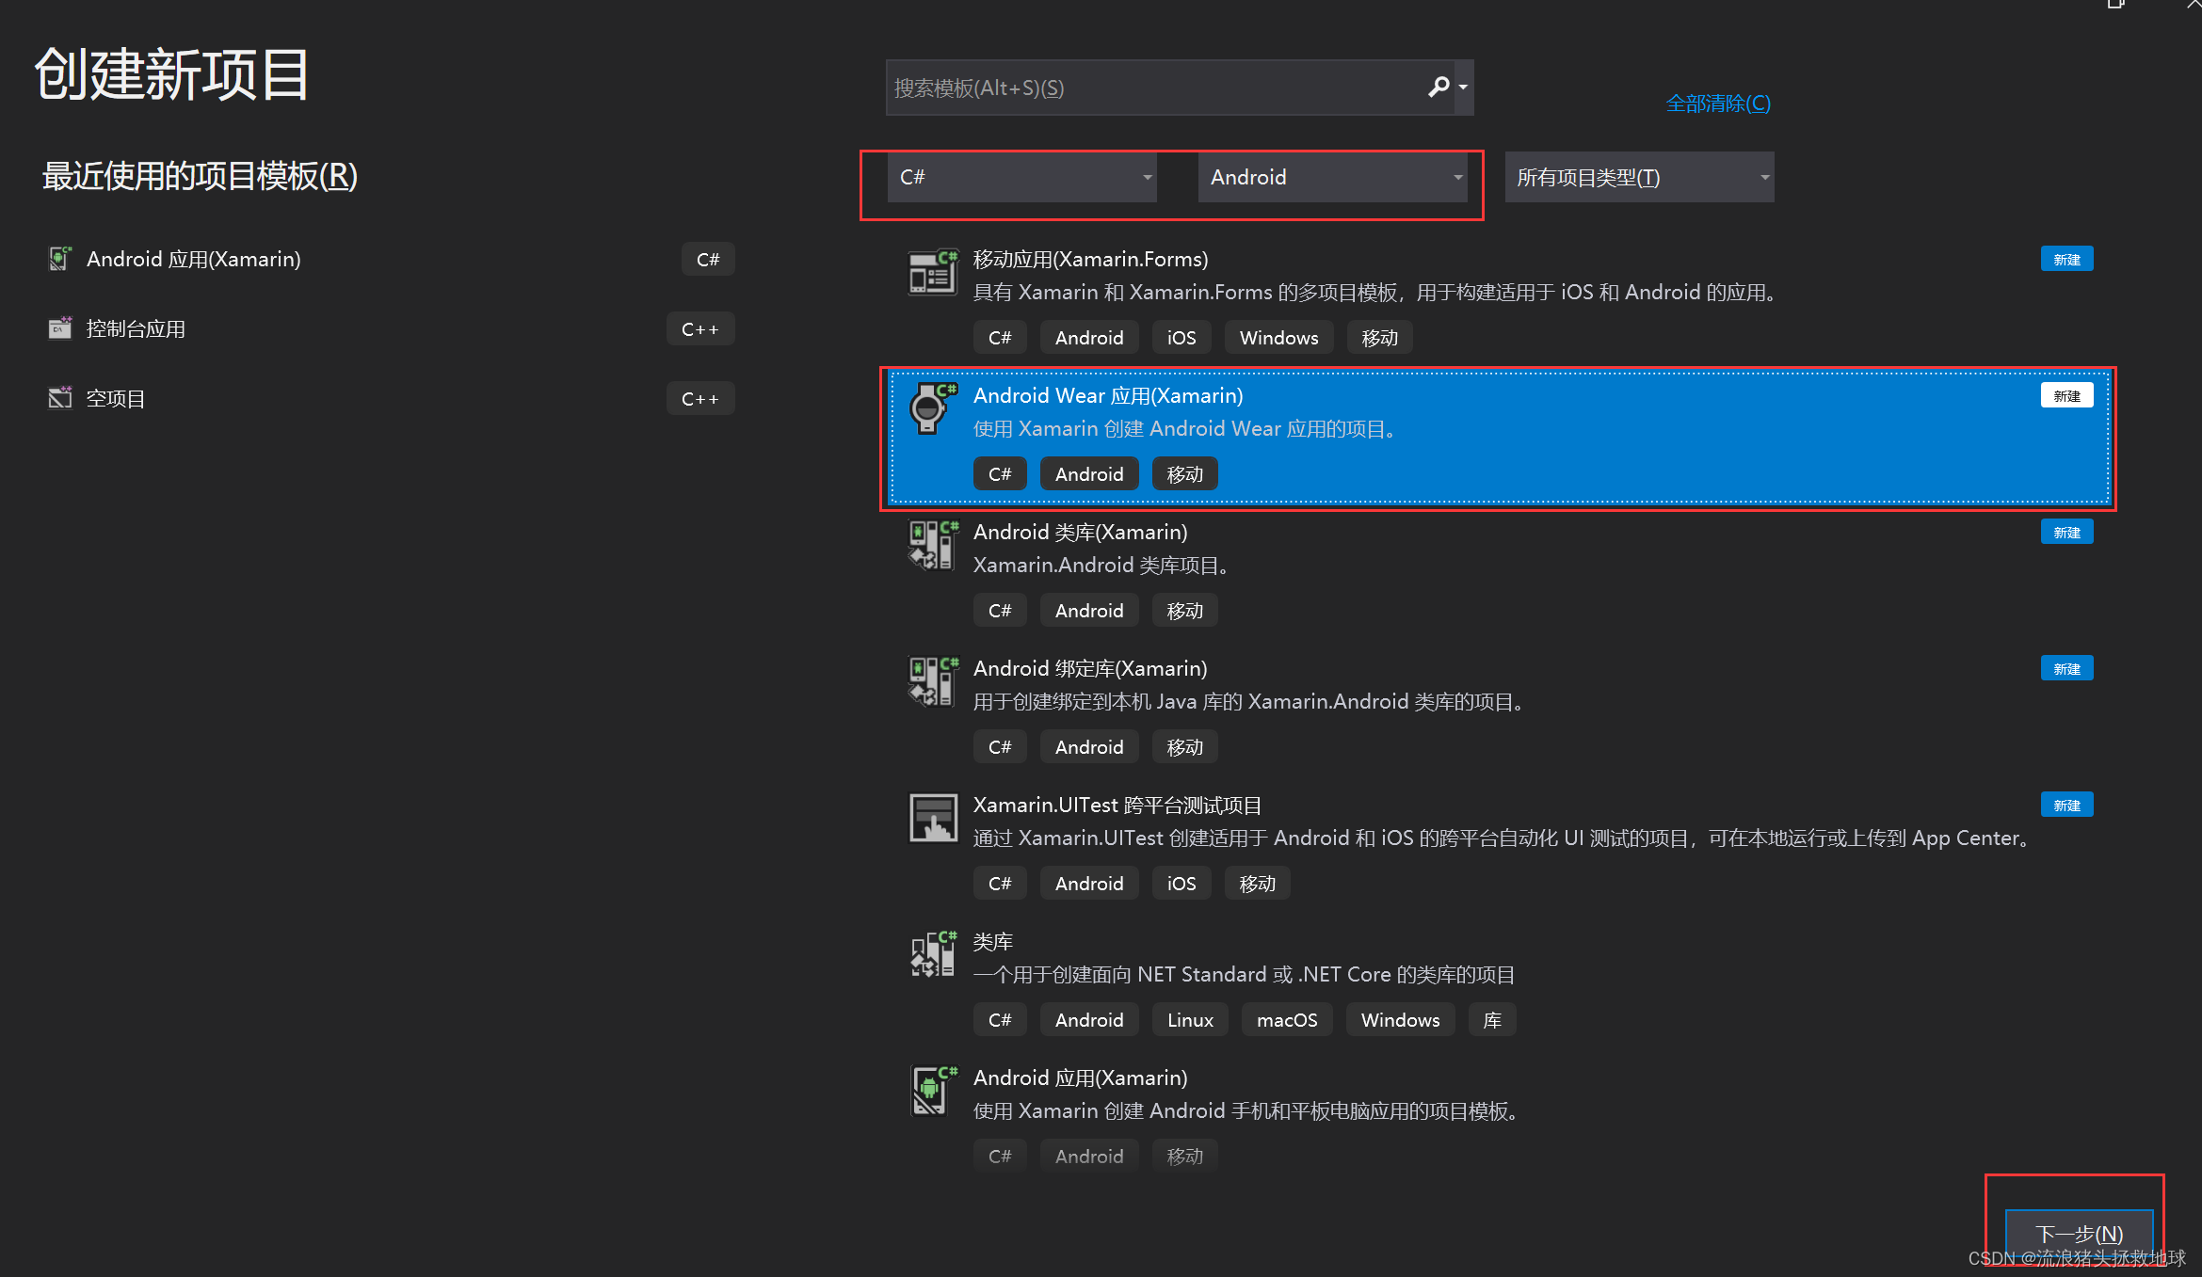Screen dimensions: 2202x1277
Task: Open the Android platform filter dropdown
Action: pos(1332,177)
